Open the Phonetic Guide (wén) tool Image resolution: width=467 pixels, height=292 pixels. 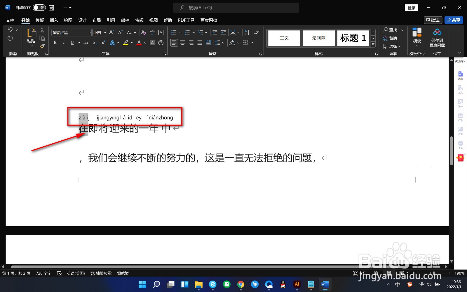[x=152, y=32]
